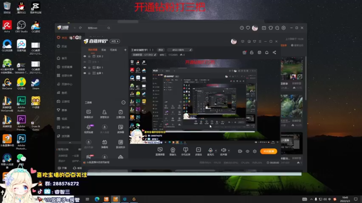
Task: Open the 主播任务 tool icon
Action: (x=120, y=114)
